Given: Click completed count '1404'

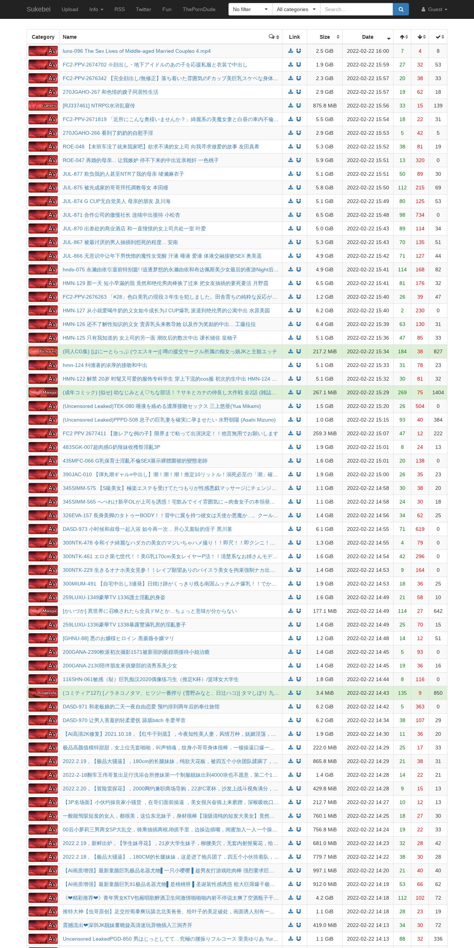Looking at the screenshot, I should click(438, 392).
